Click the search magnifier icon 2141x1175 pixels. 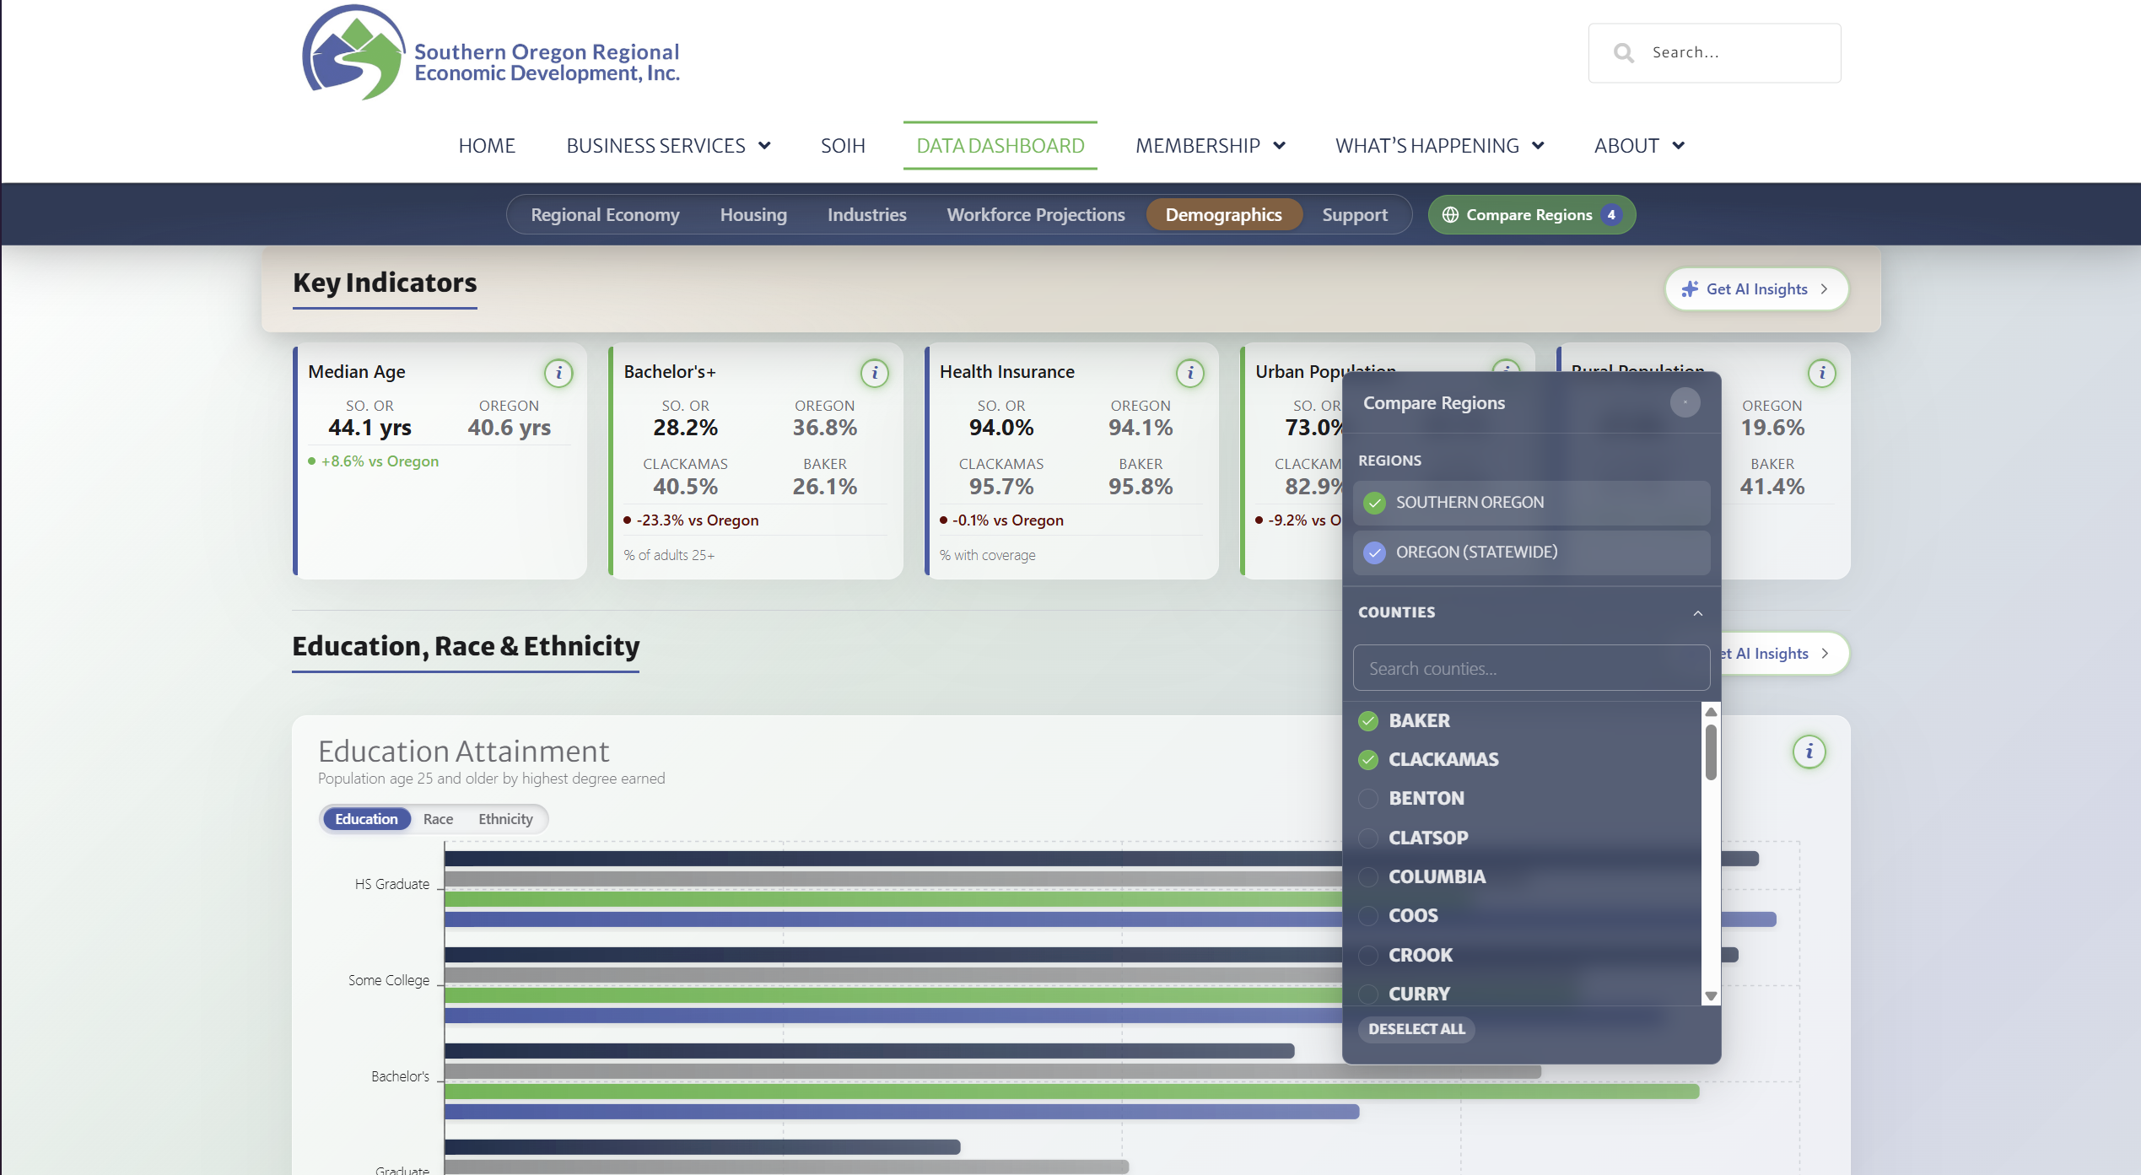coord(1623,53)
